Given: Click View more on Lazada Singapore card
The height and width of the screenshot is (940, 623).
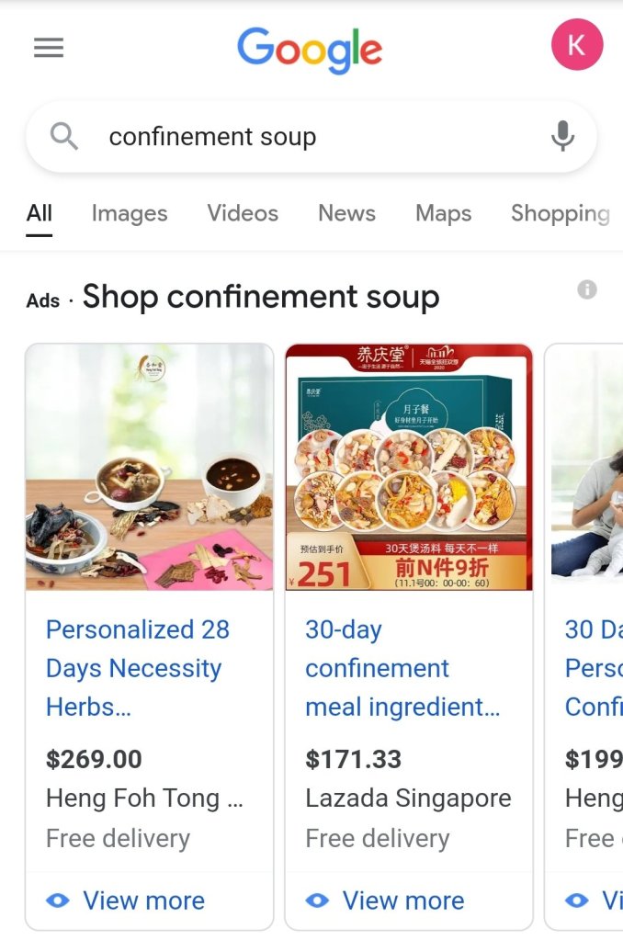Looking at the screenshot, I should pos(403,900).
